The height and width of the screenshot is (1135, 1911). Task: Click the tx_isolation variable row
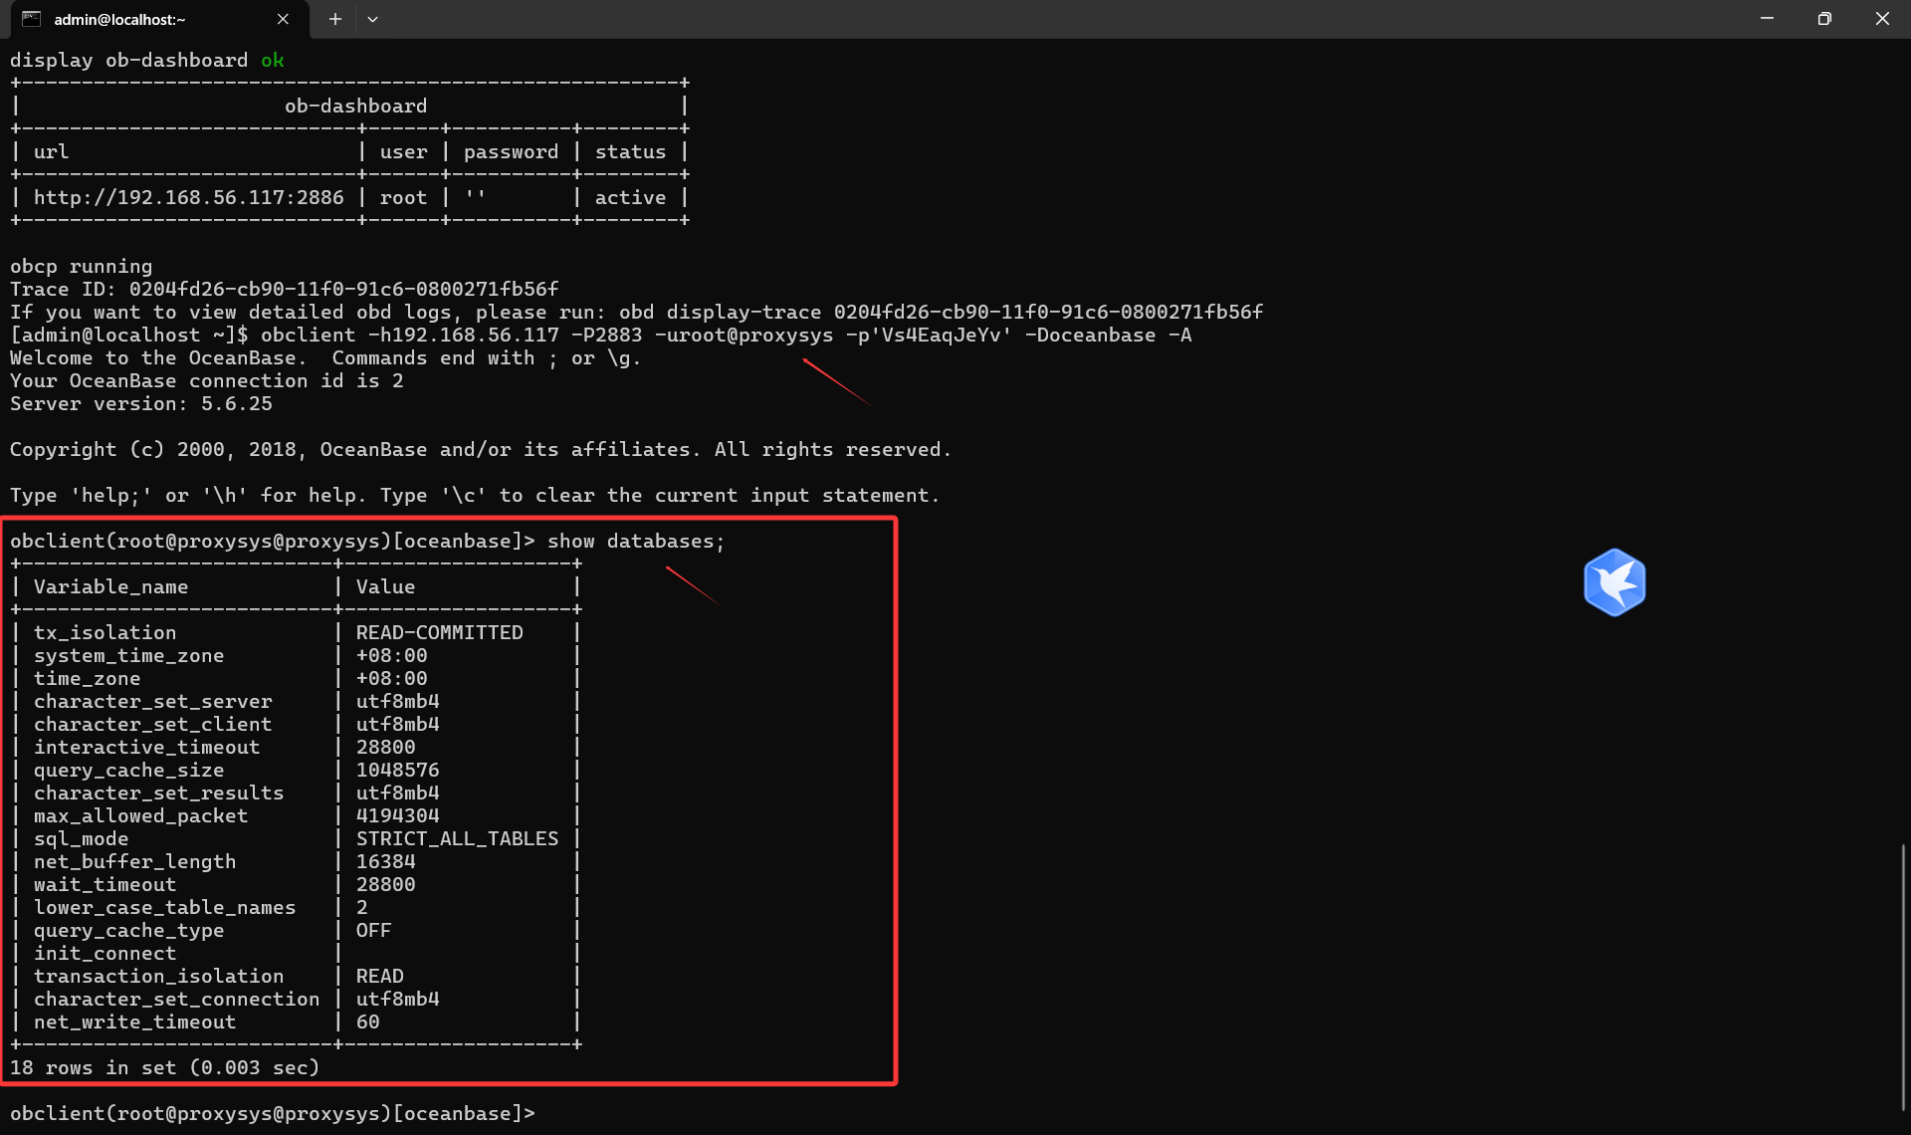[105, 632]
